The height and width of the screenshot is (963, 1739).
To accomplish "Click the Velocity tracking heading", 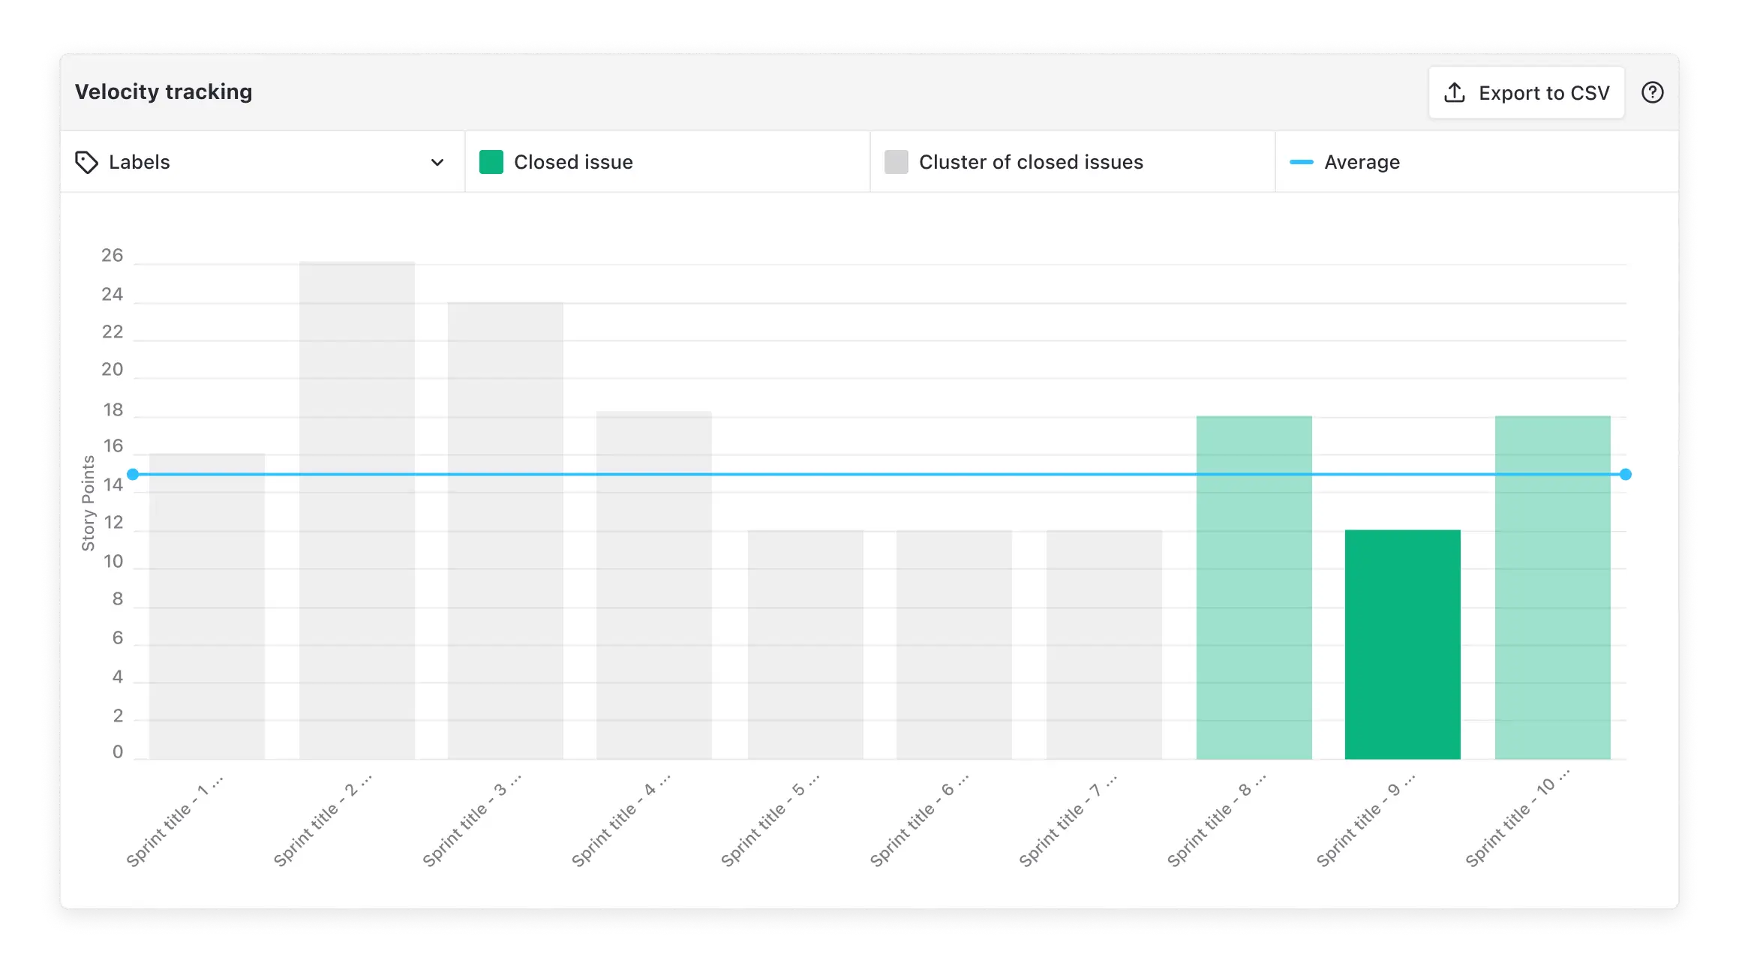I will coord(164,91).
